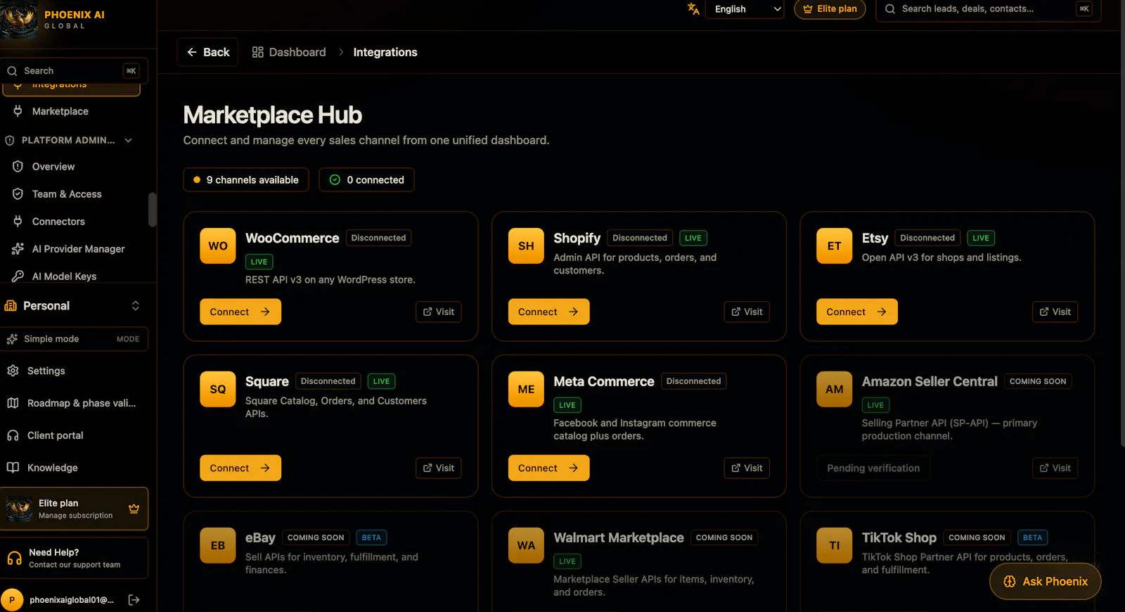The image size is (1125, 612).
Task: Click the AM Amazon Seller Central icon
Action: click(835, 389)
